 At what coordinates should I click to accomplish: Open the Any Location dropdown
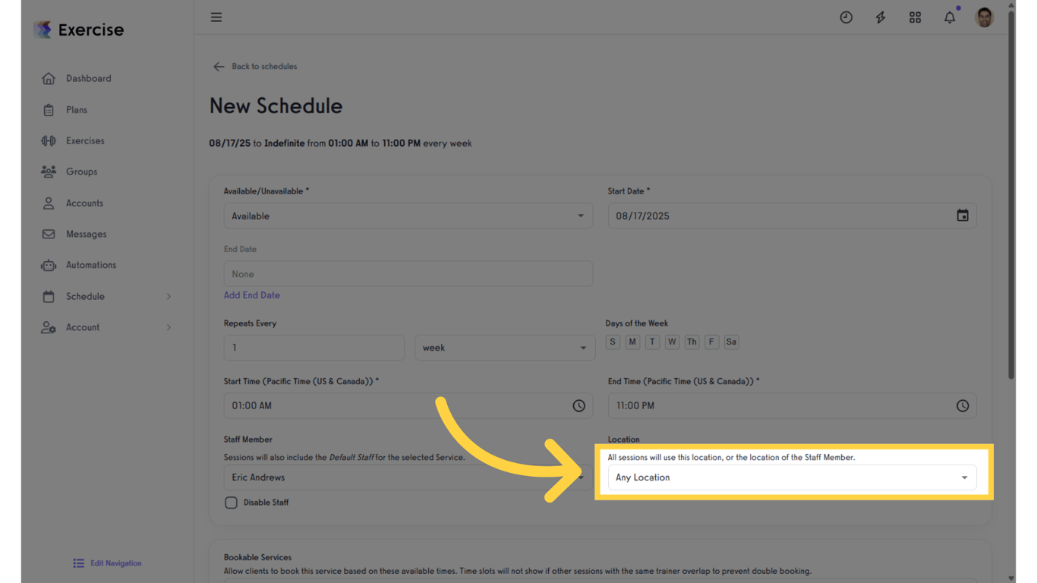(792, 477)
